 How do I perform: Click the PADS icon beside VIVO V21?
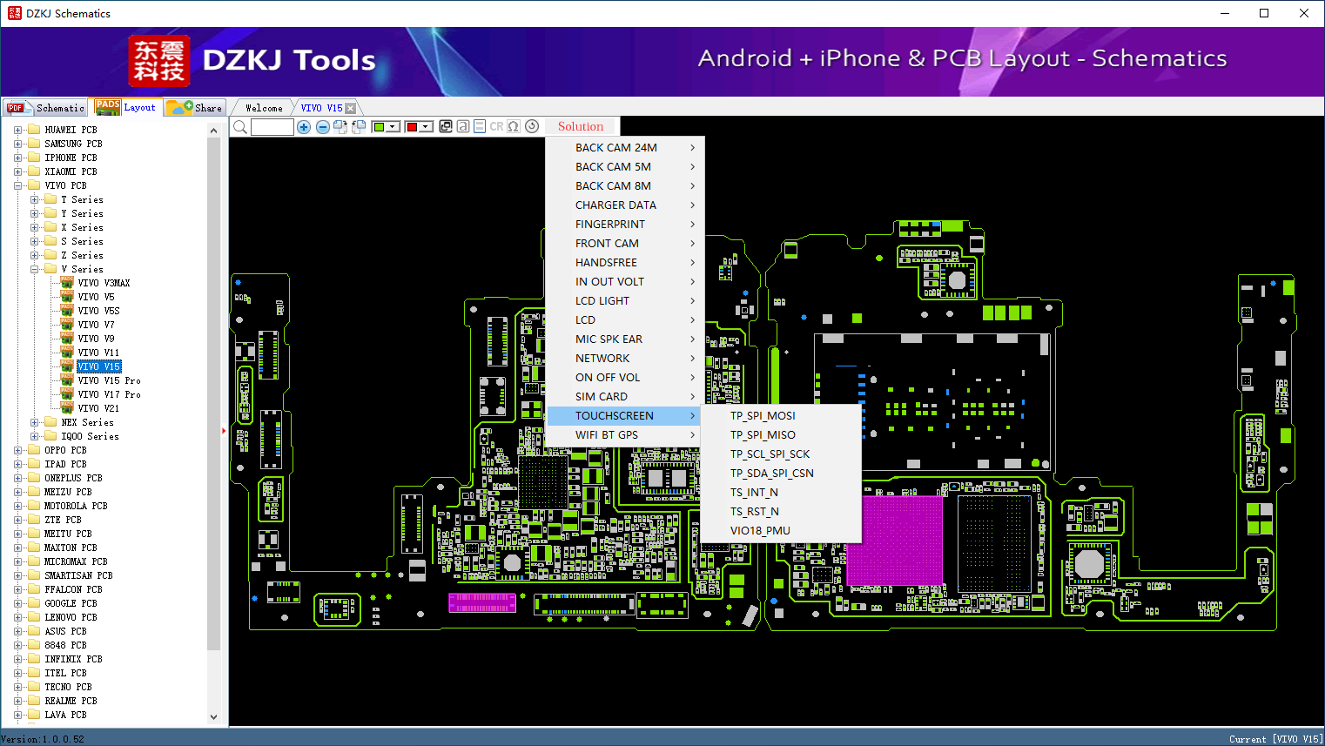pyautogui.click(x=67, y=408)
